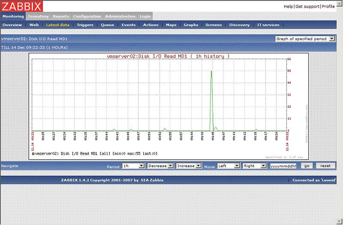Click the Navigate label
The image size is (343, 225).
pyautogui.click(x=9, y=166)
